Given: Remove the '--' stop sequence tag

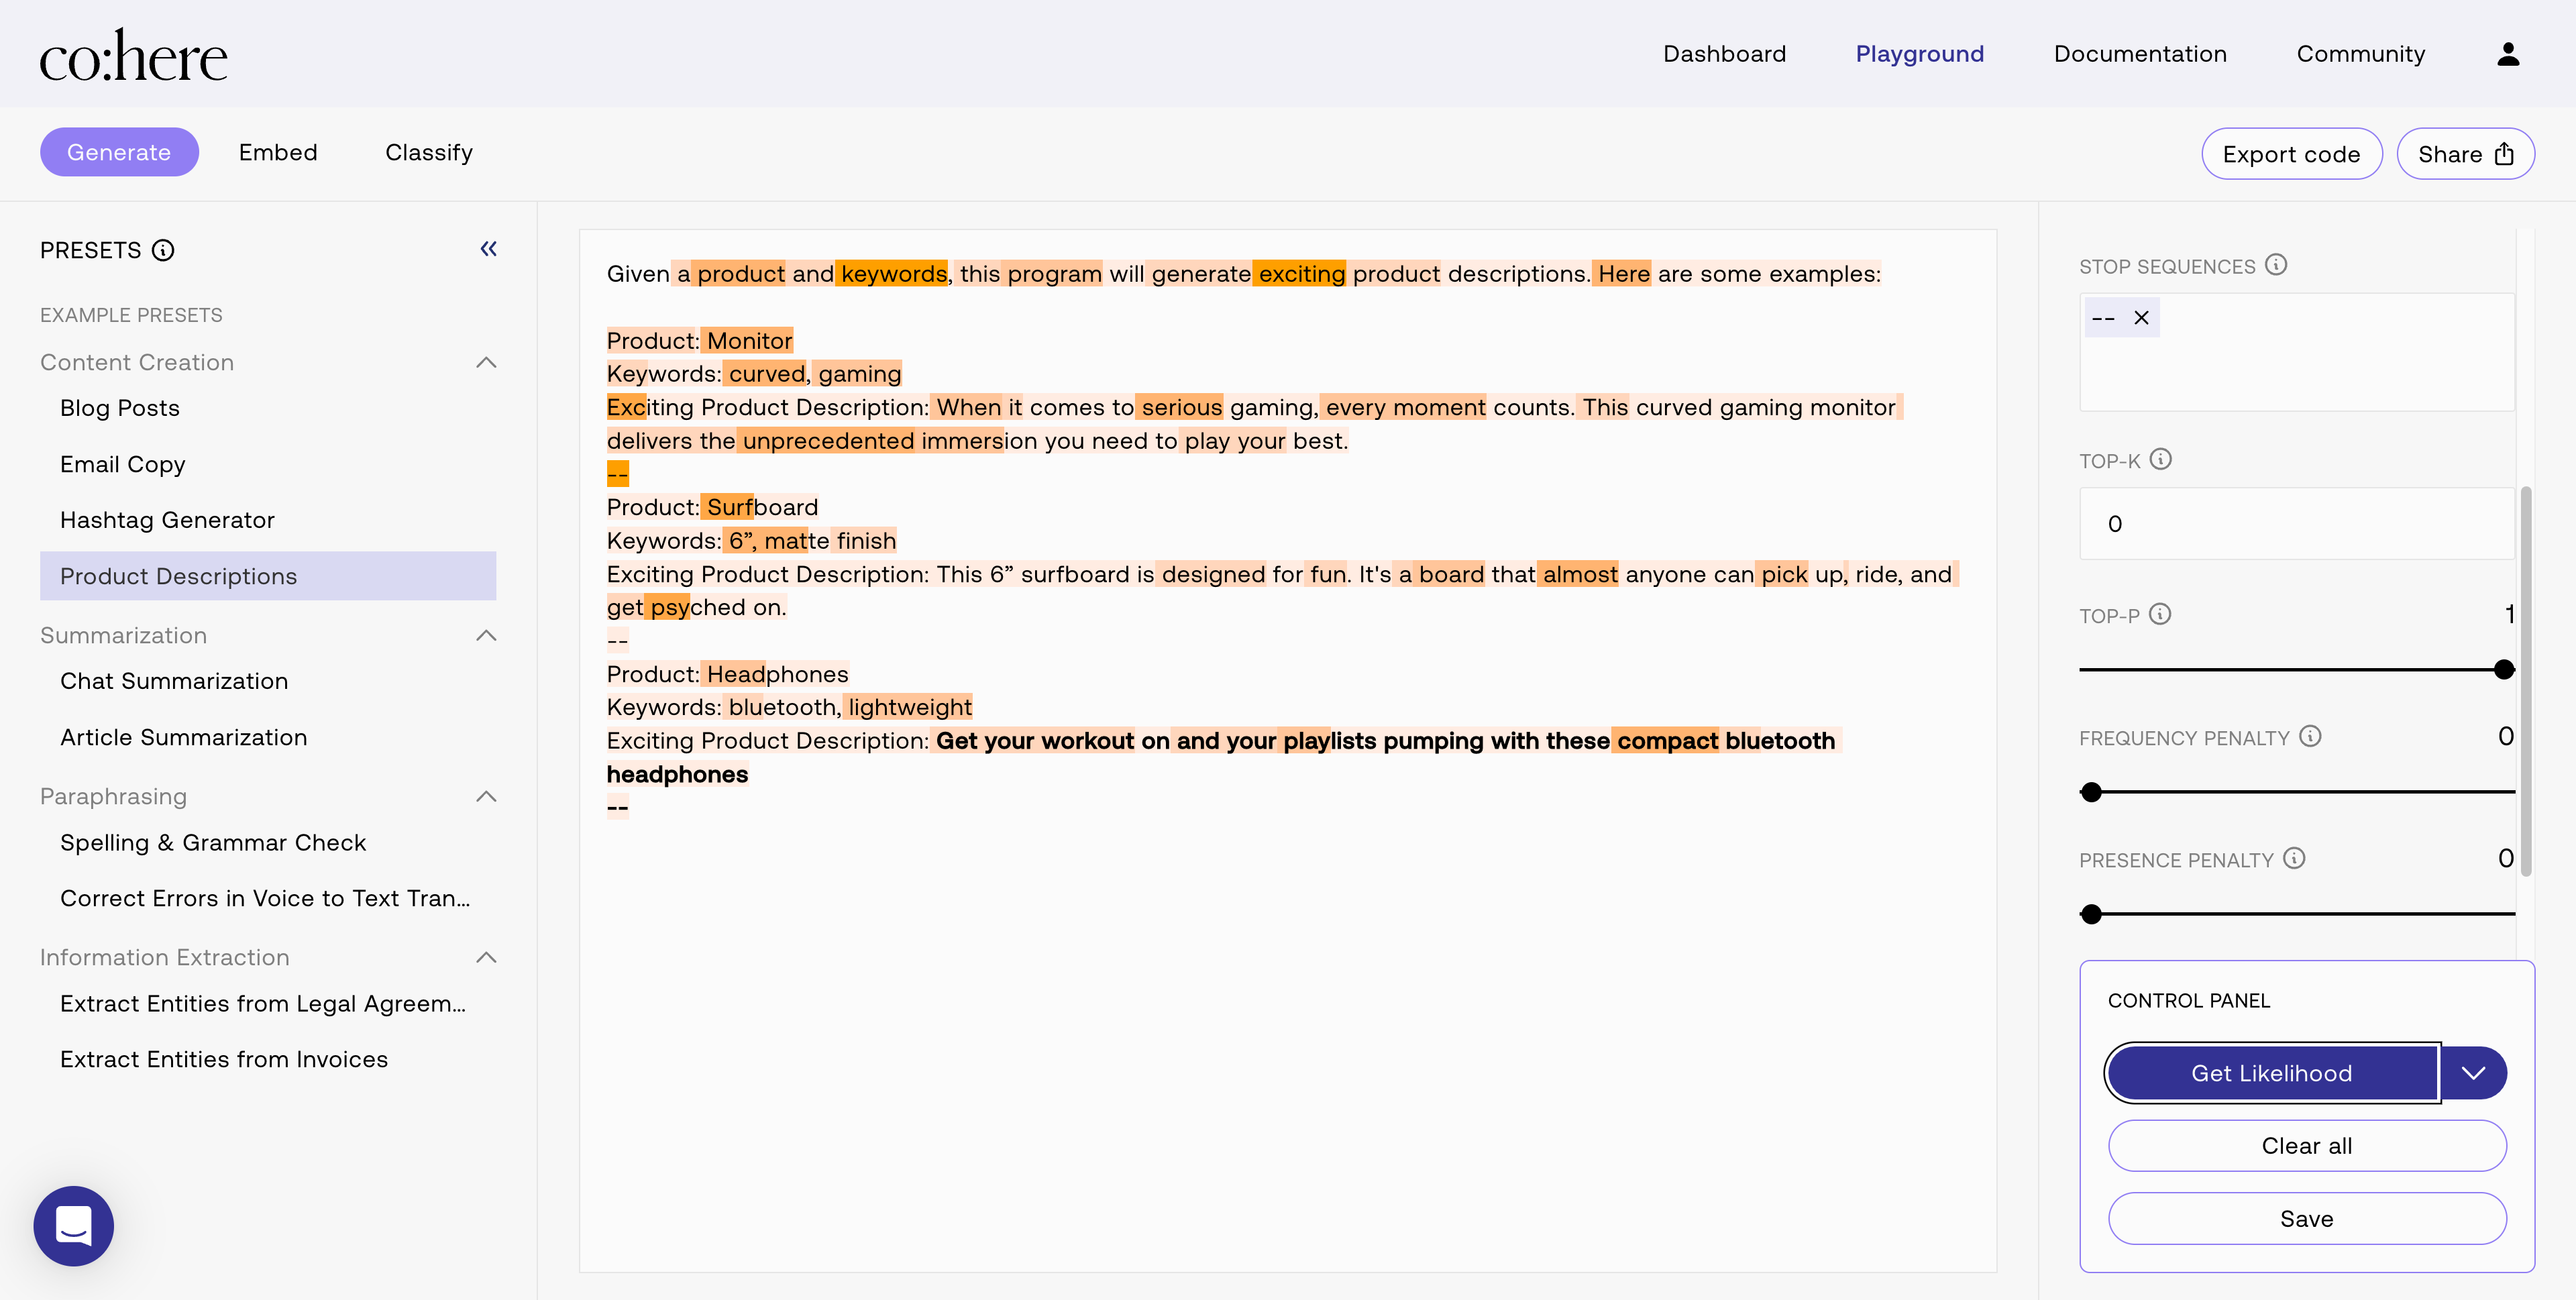Looking at the screenshot, I should (x=2141, y=318).
